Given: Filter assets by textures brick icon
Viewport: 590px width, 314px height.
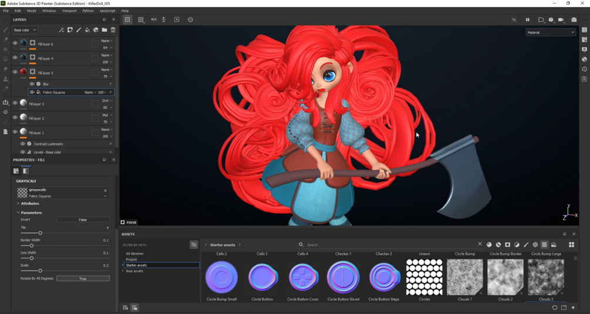Looking at the screenshot, I should [x=544, y=244].
